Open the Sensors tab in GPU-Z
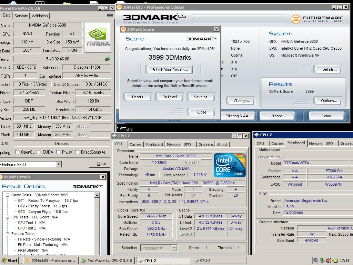Image resolution: width=353 pixels, height=265 pixels. coord(21,16)
